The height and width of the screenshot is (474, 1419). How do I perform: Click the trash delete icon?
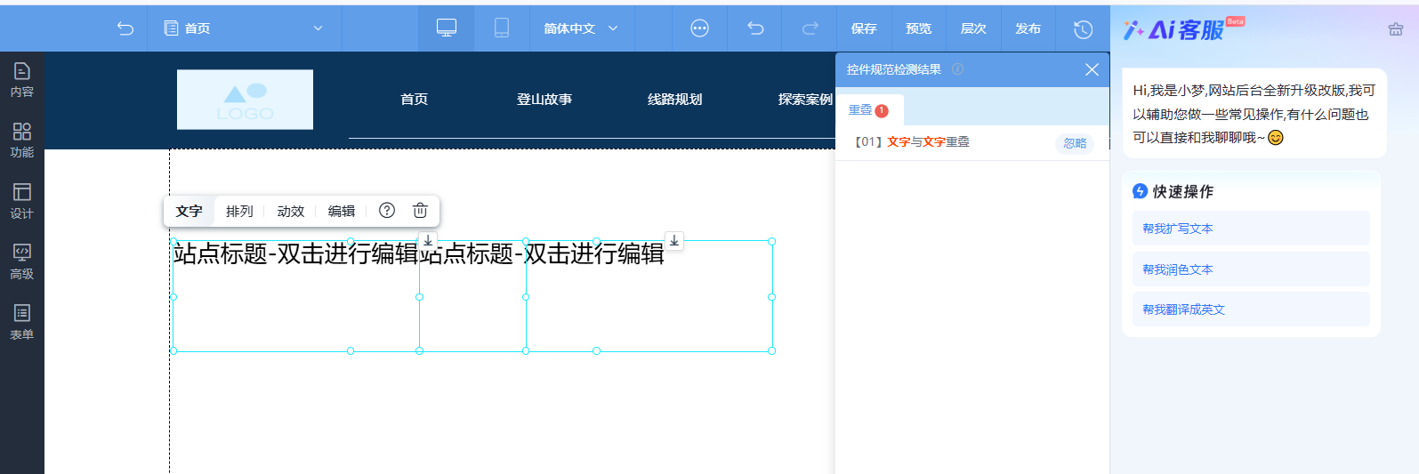(420, 211)
